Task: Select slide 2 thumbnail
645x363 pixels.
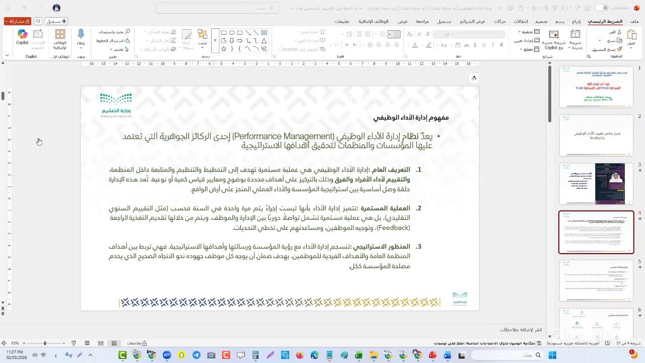Action: 596,135
